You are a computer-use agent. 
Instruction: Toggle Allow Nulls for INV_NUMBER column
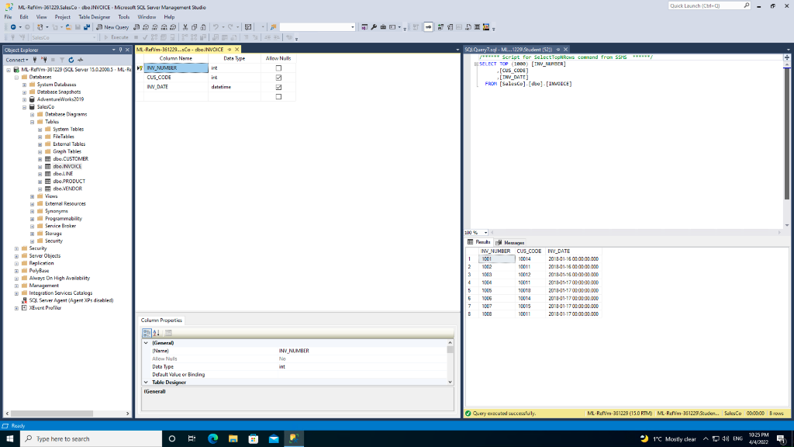pyautogui.click(x=278, y=68)
